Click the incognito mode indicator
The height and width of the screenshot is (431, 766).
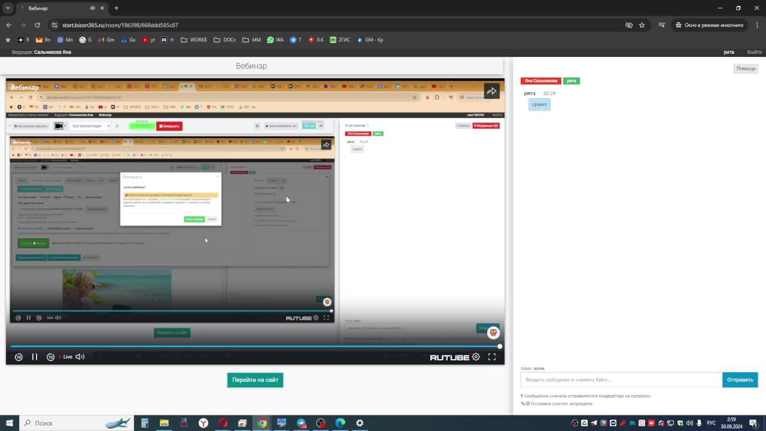710,25
